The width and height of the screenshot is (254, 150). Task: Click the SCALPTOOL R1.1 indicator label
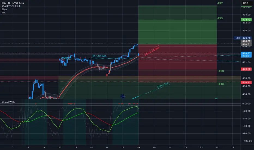tap(11, 6)
